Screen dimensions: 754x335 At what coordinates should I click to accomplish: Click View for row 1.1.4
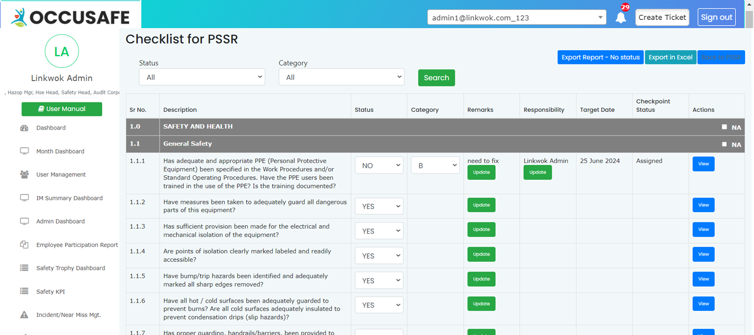(703, 255)
